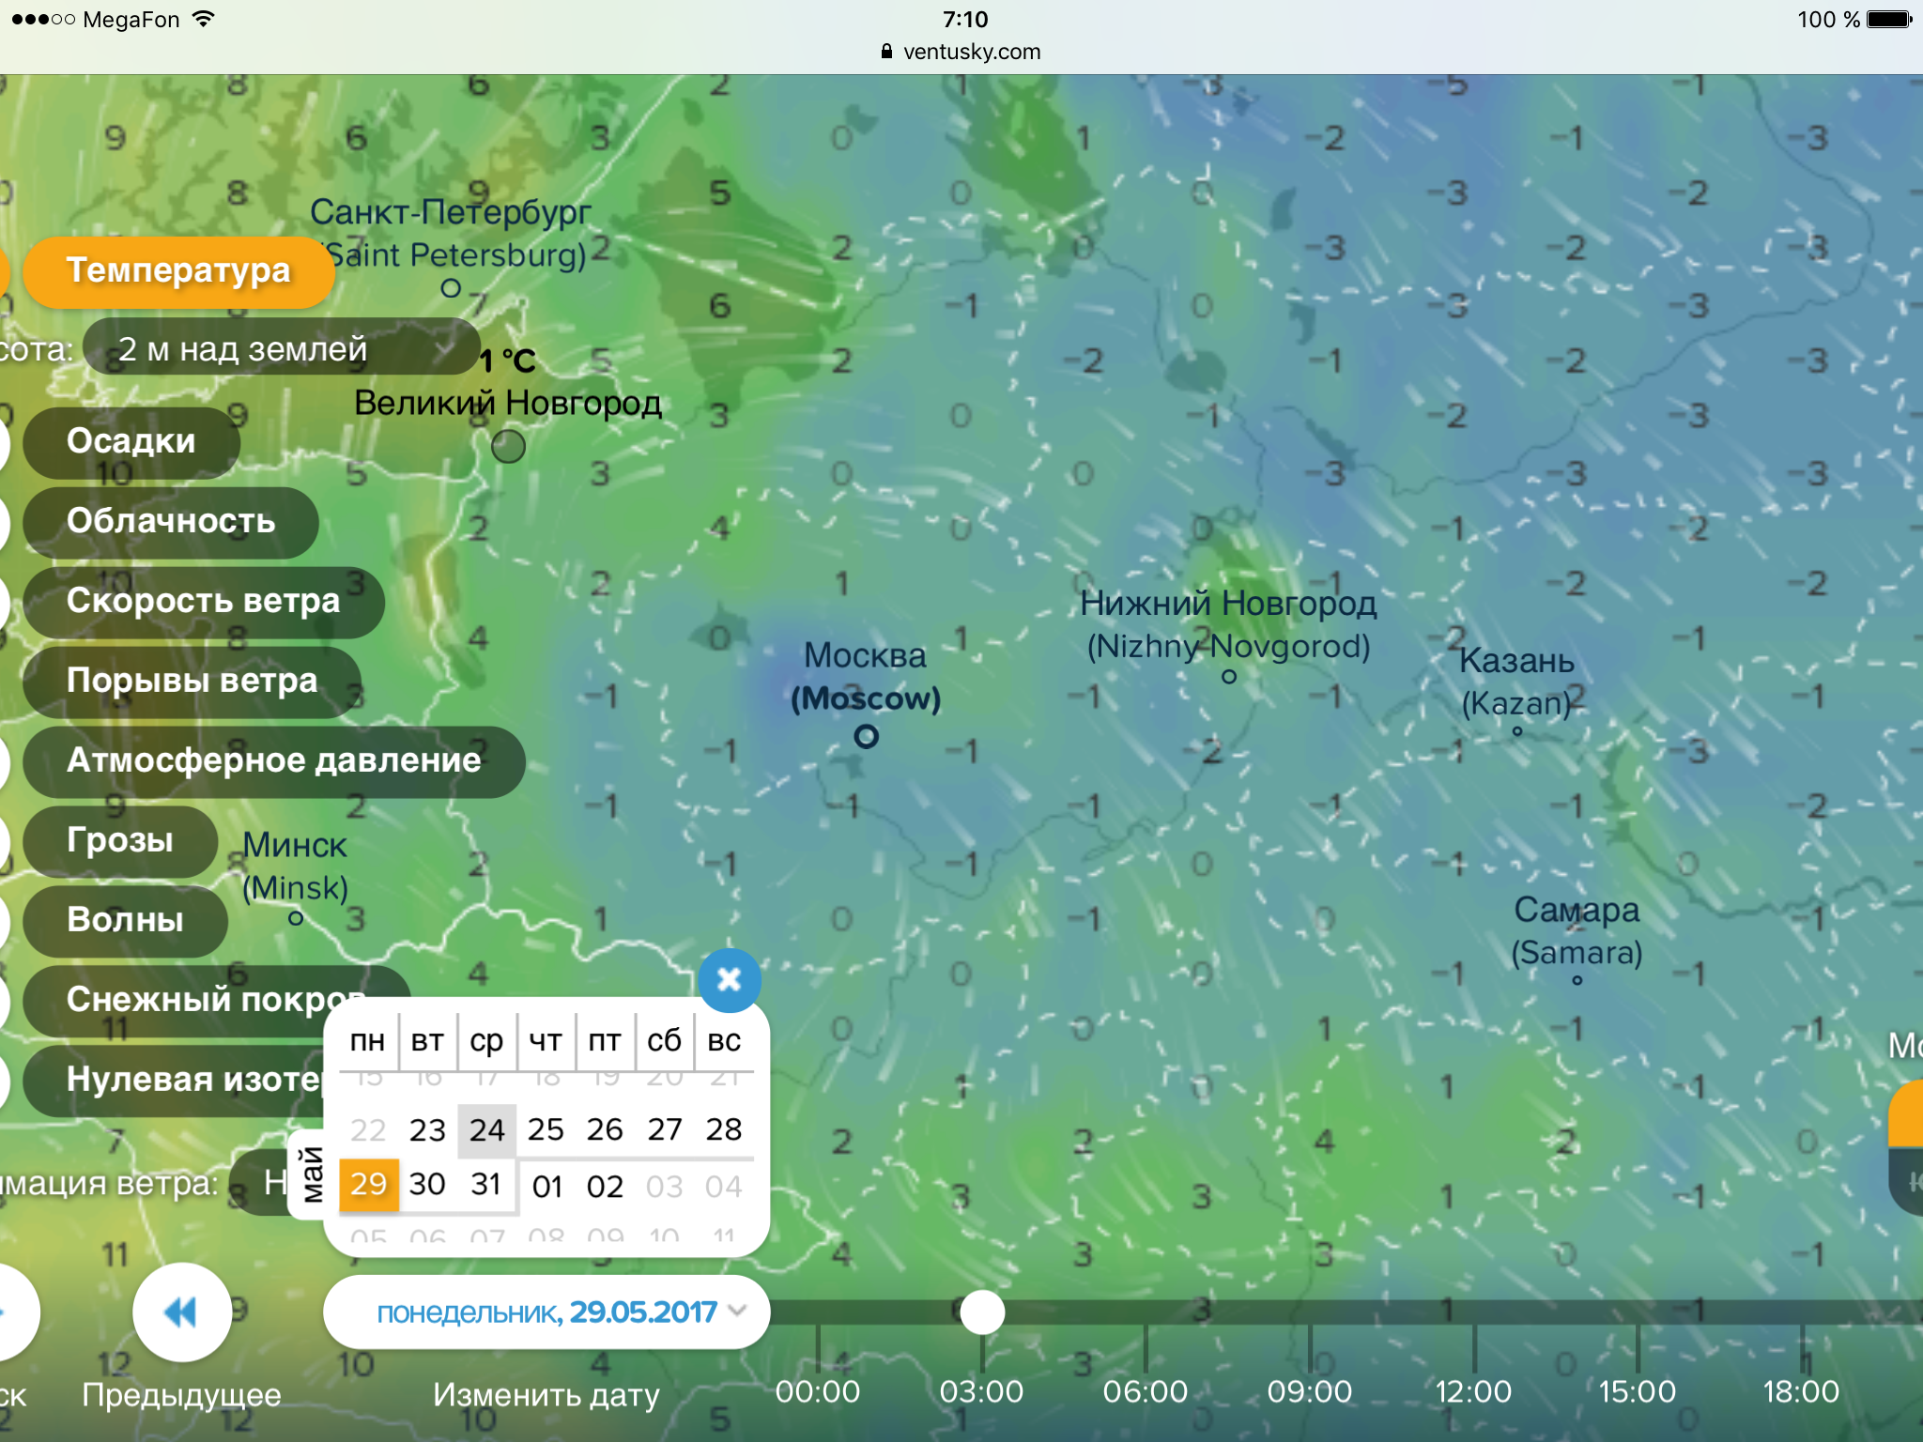Switch to the Осадки layer
Viewport: 1923px width, 1442px height.
131,441
